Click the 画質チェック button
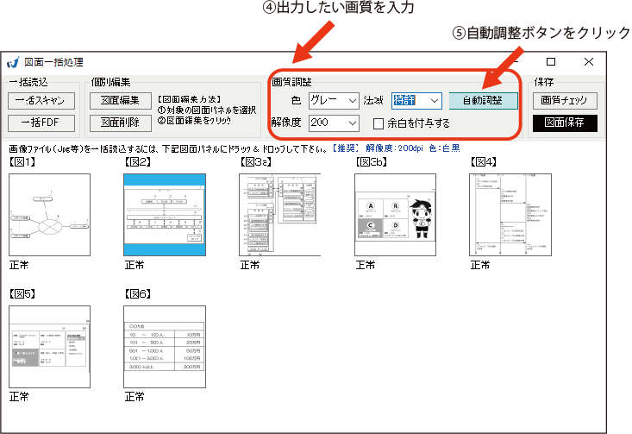The width and height of the screenshot is (632, 434). pyautogui.click(x=564, y=101)
